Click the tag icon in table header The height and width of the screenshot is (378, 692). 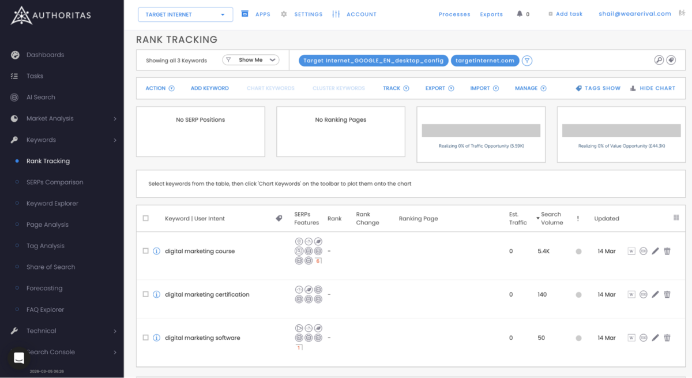(279, 219)
